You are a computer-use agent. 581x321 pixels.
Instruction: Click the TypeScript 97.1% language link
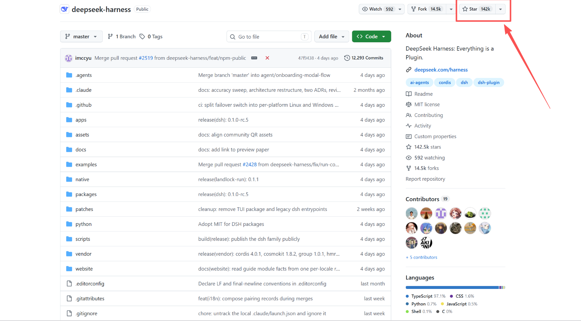(x=425, y=296)
